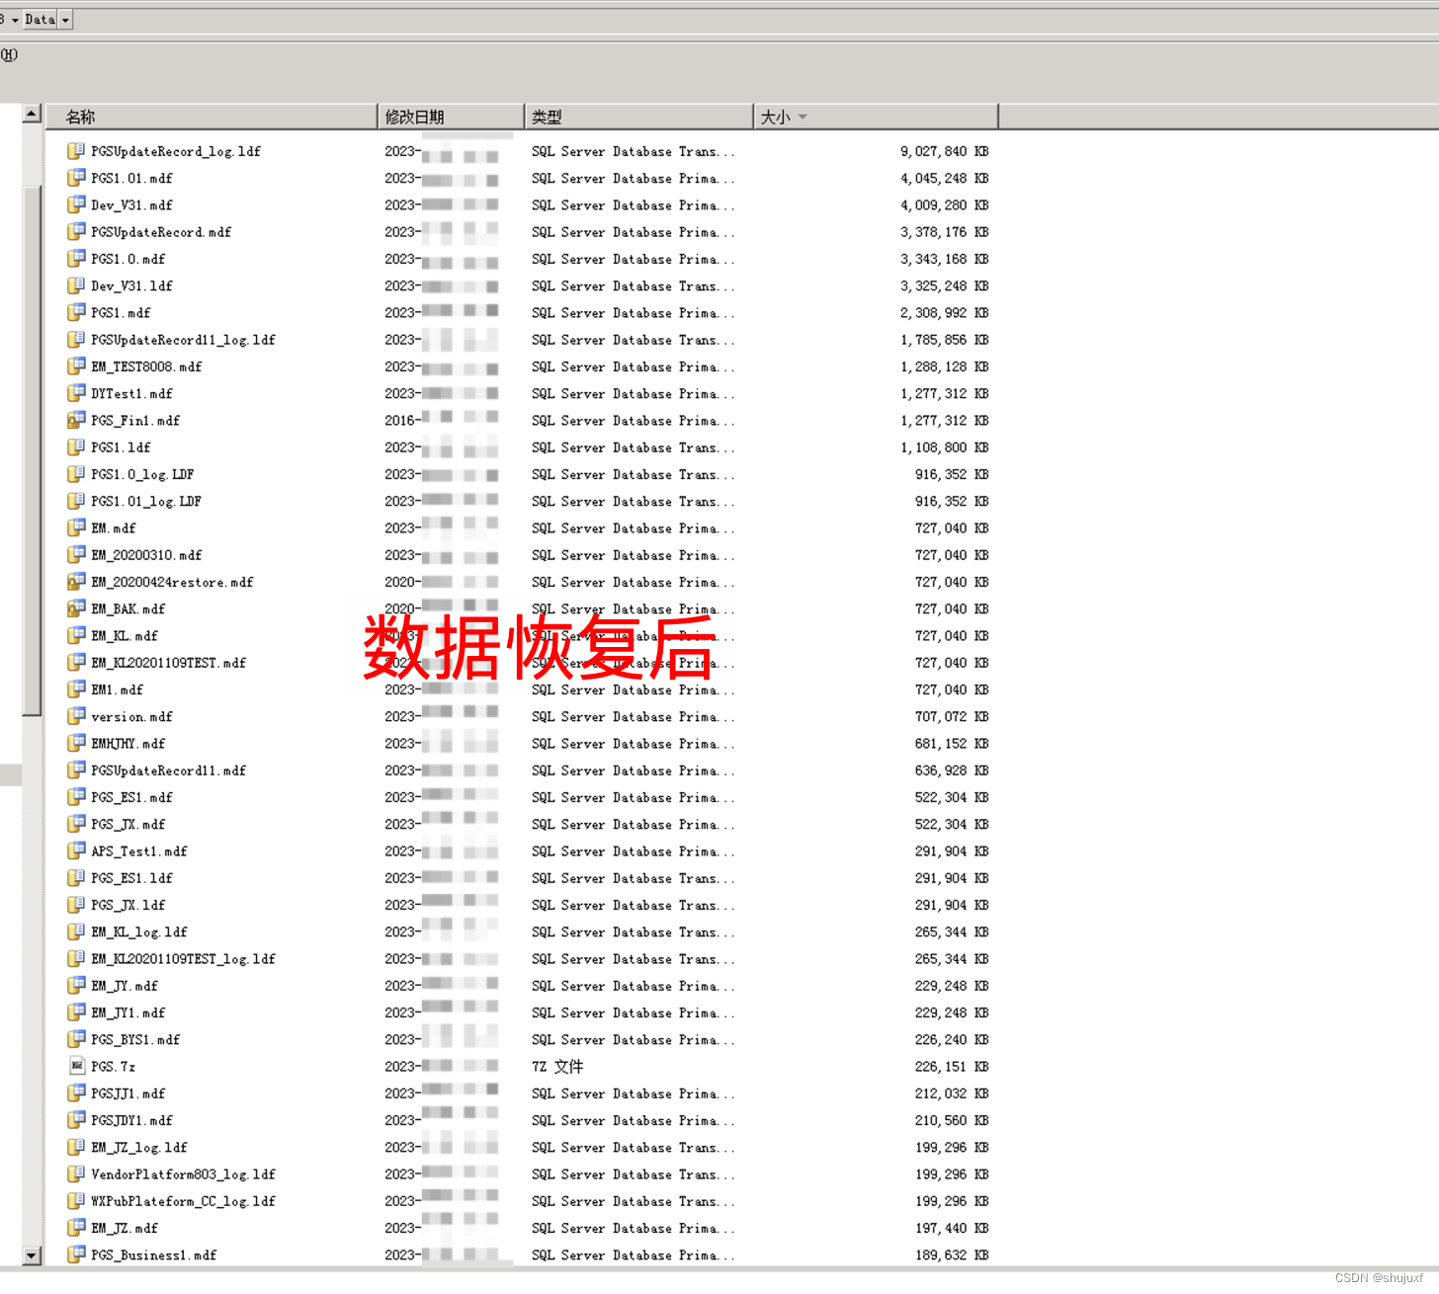Screen dimensions: 1439x1294
Task: Click the WXPubPlateform_CC_log.ldf file icon
Action: pos(76,1201)
